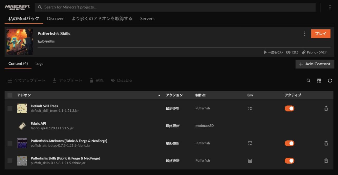Click 最終更新 in Default Skill Trees row

click(x=172, y=109)
